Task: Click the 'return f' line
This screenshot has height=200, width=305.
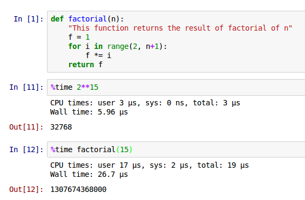Action: pyautogui.click(x=85, y=65)
